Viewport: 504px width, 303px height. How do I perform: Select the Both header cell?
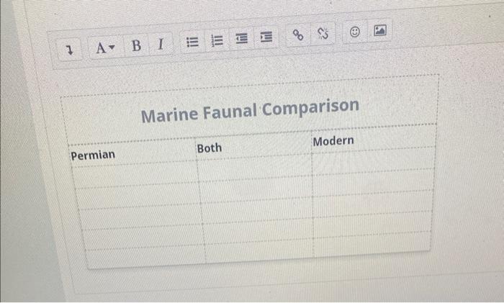253,146
